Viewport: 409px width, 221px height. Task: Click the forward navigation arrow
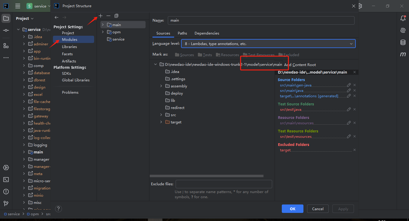tap(64, 17)
